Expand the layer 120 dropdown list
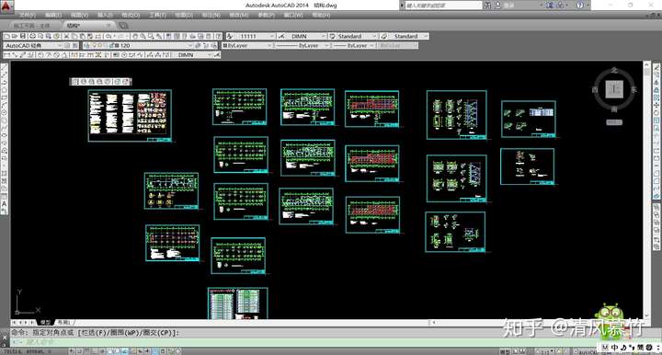 click(190, 45)
